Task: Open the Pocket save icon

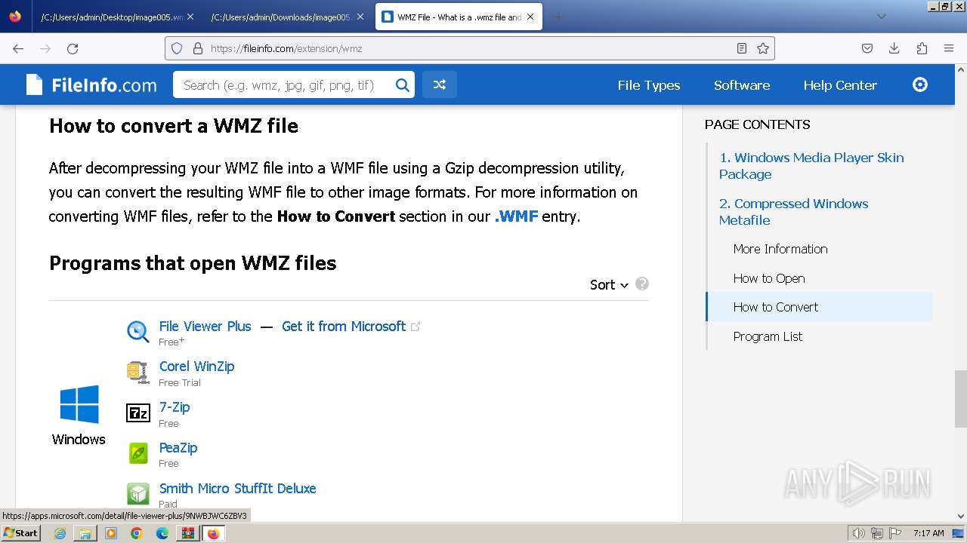Action: 867,48
